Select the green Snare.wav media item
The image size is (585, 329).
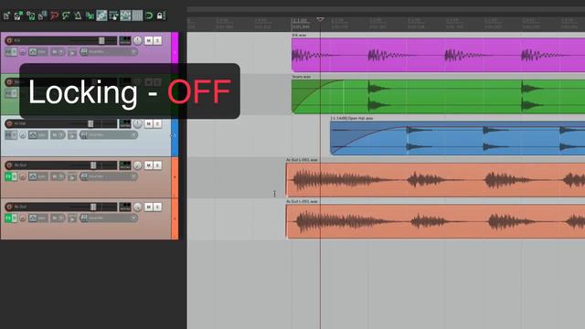438,96
